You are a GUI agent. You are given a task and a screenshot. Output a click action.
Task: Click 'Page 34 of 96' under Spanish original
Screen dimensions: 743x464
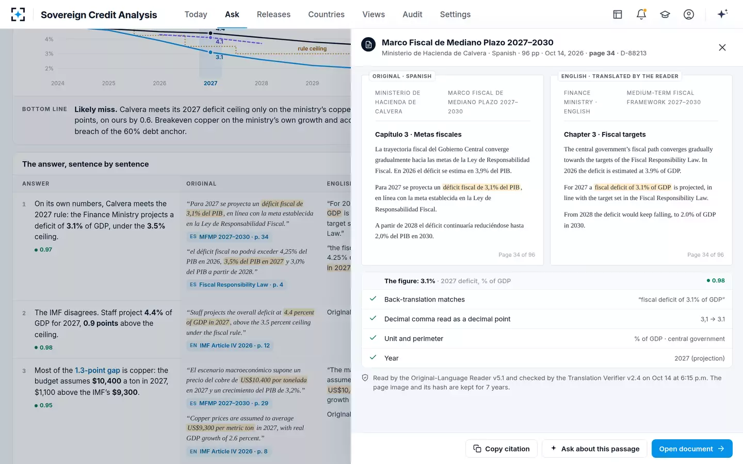(516, 255)
